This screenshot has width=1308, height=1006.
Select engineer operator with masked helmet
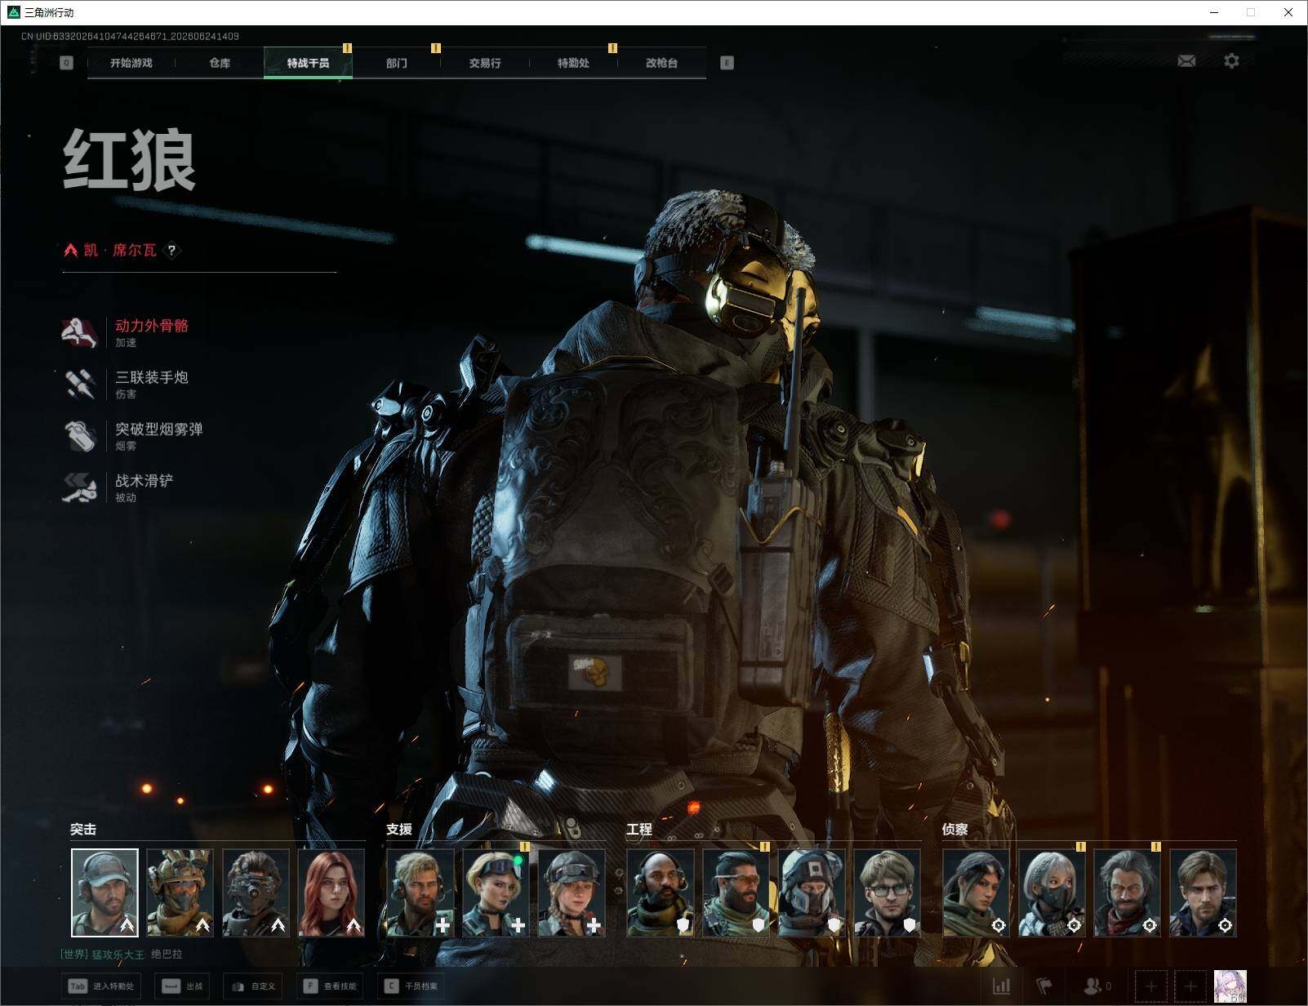coord(812,892)
